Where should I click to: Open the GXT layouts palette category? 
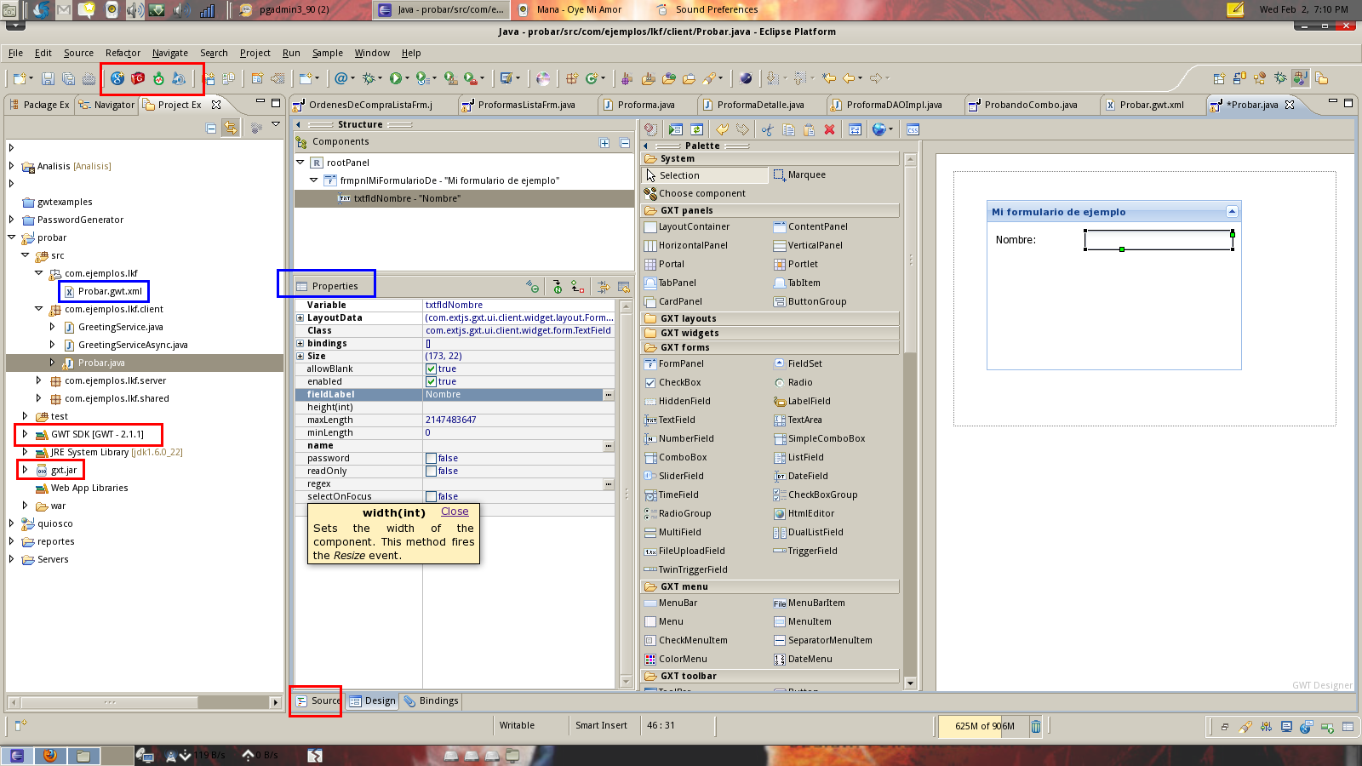770,318
